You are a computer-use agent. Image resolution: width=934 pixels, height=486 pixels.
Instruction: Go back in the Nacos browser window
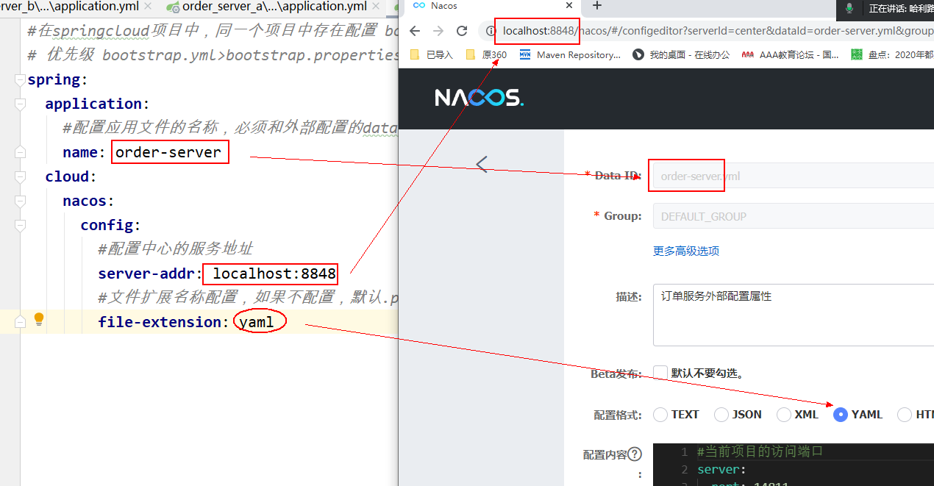point(415,31)
